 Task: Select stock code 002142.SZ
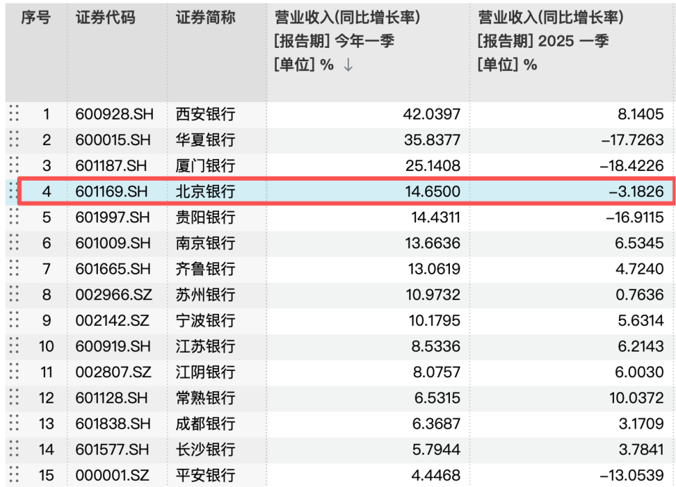[x=112, y=321]
